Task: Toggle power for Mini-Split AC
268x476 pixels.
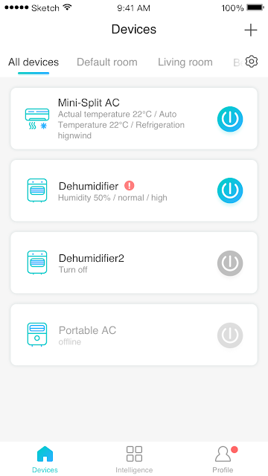Action: tap(230, 119)
